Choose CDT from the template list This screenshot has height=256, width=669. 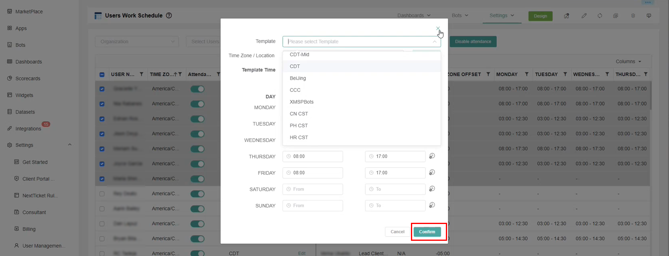pos(362,66)
